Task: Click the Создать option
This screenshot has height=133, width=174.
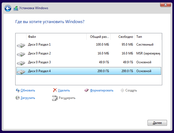Action: [131, 90]
